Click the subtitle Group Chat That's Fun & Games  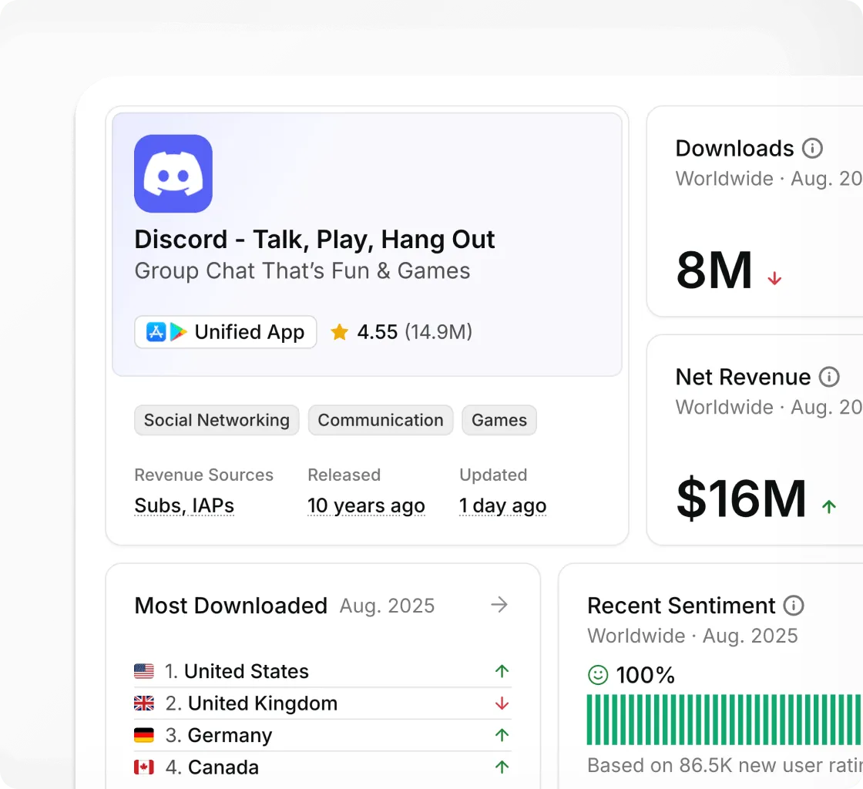(303, 270)
